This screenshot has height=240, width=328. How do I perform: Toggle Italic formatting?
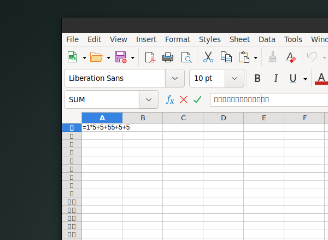click(x=276, y=78)
